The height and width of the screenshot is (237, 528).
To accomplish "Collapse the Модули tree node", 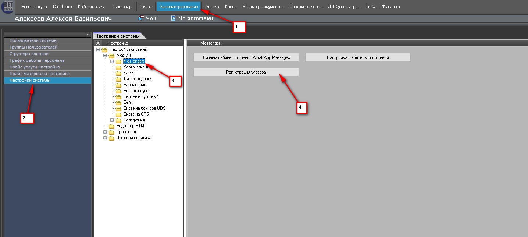I will pyautogui.click(x=105, y=56).
